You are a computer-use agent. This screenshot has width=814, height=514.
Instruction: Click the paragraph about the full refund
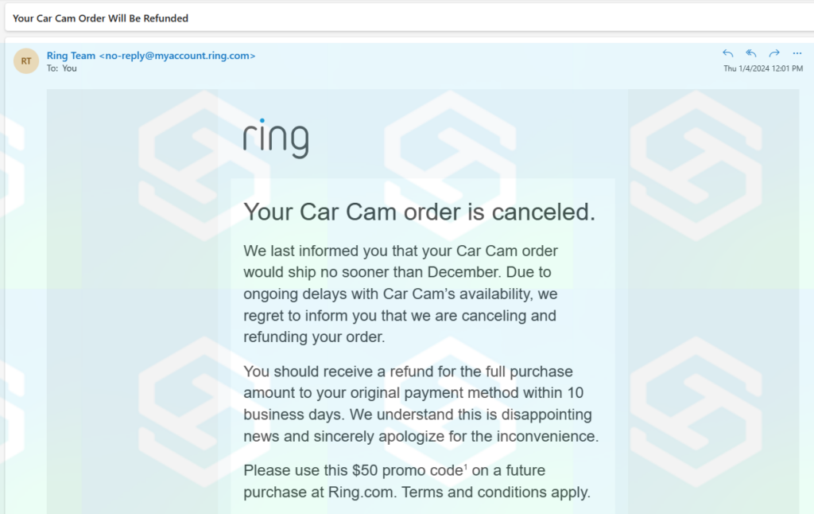(x=421, y=403)
